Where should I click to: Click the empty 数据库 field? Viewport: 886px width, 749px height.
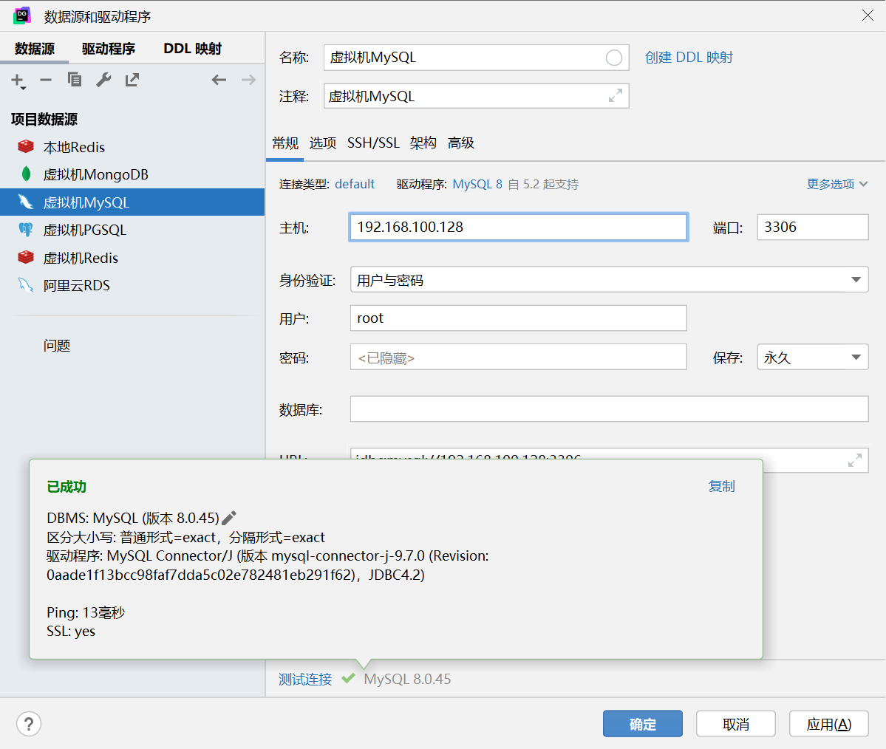(609, 409)
